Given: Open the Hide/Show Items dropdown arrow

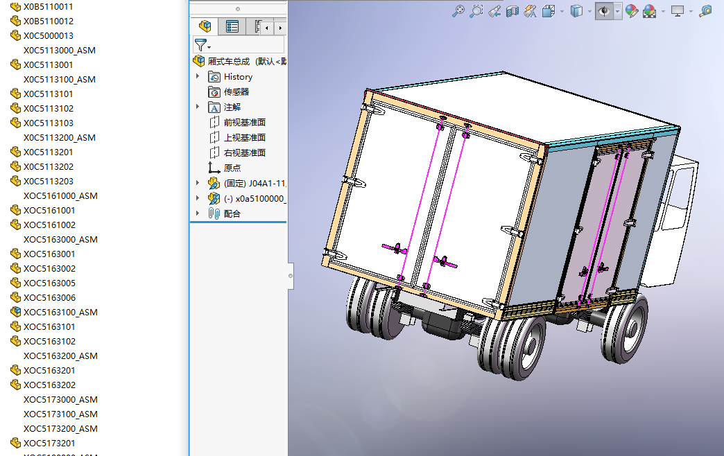Looking at the screenshot, I should 618,11.
